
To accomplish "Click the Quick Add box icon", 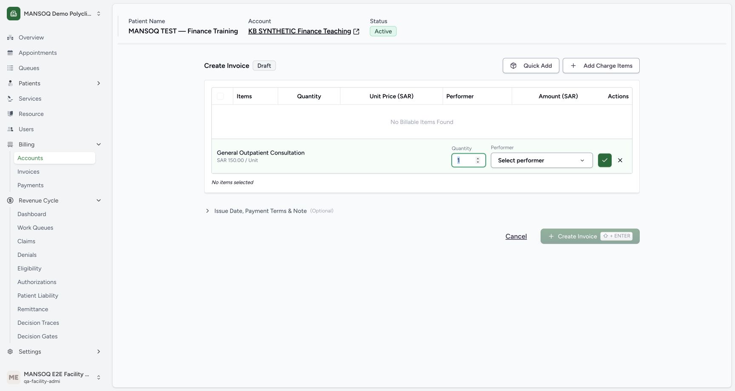I will [513, 66].
